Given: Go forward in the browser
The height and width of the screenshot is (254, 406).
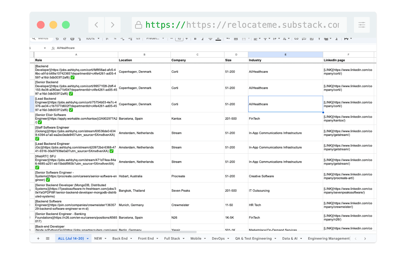Looking at the screenshot, I should point(113,25).
